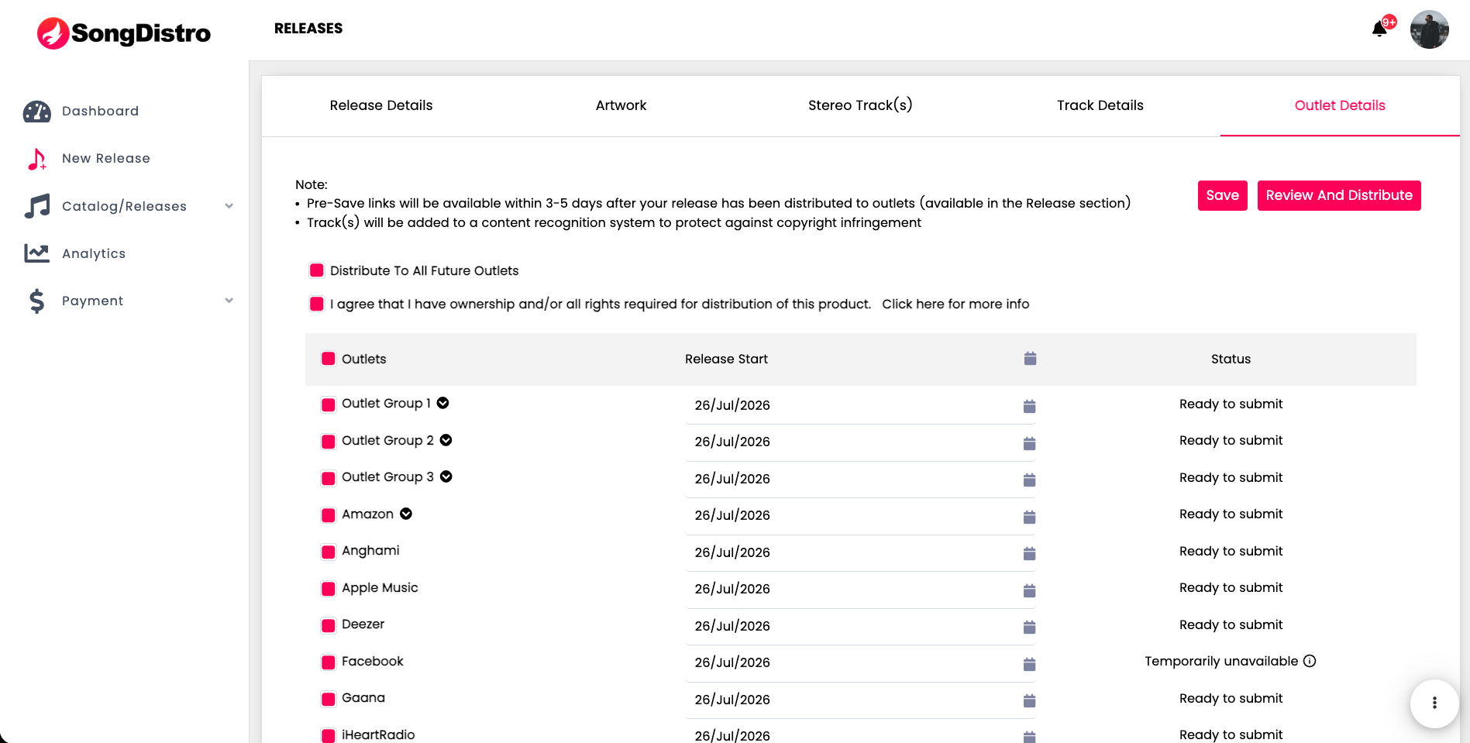Viewport: 1470px width, 743px height.
Task: Click the New Release music note icon
Action: pos(36,159)
